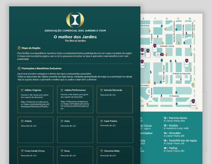Select the Arezzo card title
This screenshot has height=164, width=212.
28,121
